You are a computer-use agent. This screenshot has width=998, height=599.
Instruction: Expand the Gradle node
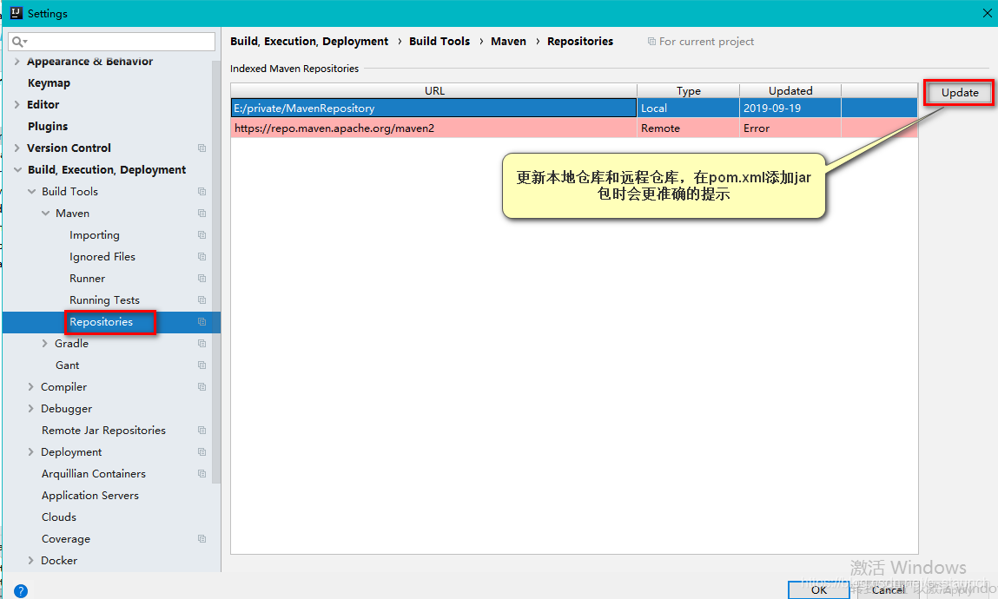[44, 344]
